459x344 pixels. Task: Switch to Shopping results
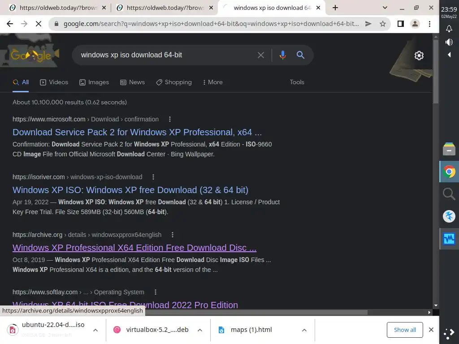pos(174,82)
